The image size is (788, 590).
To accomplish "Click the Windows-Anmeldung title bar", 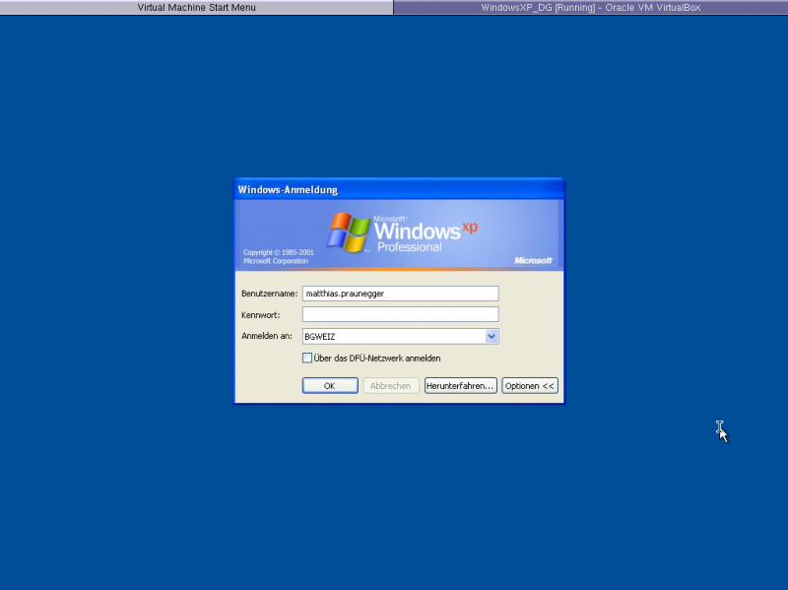I will [400, 189].
